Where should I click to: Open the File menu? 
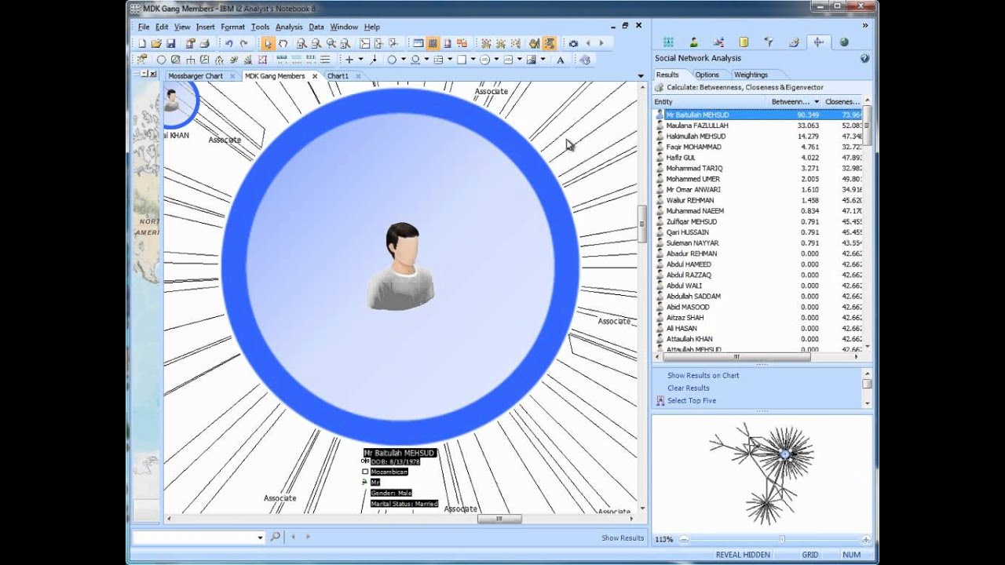(x=144, y=27)
